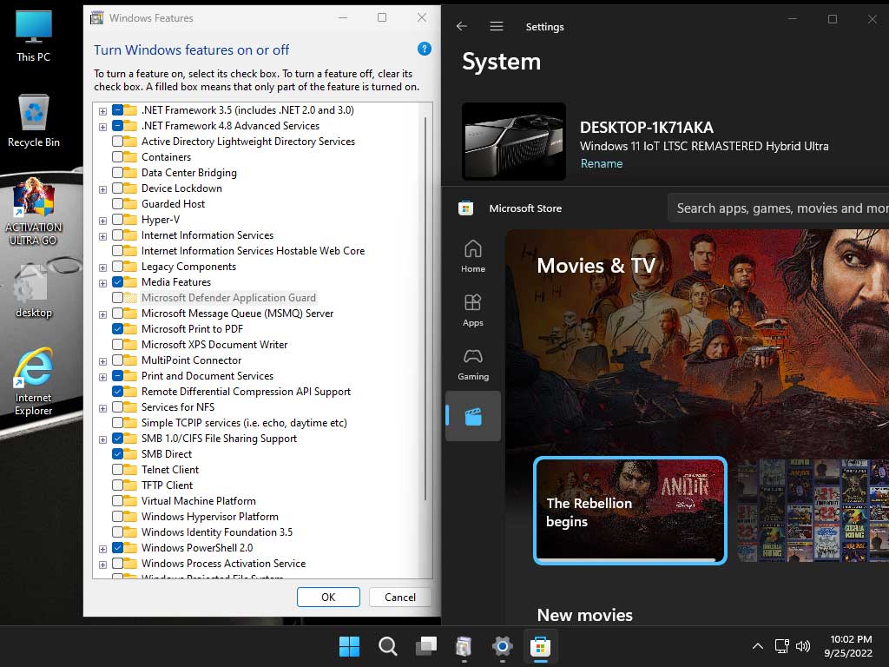Click OK in Windows Features
The image size is (889, 667).
pyautogui.click(x=328, y=597)
